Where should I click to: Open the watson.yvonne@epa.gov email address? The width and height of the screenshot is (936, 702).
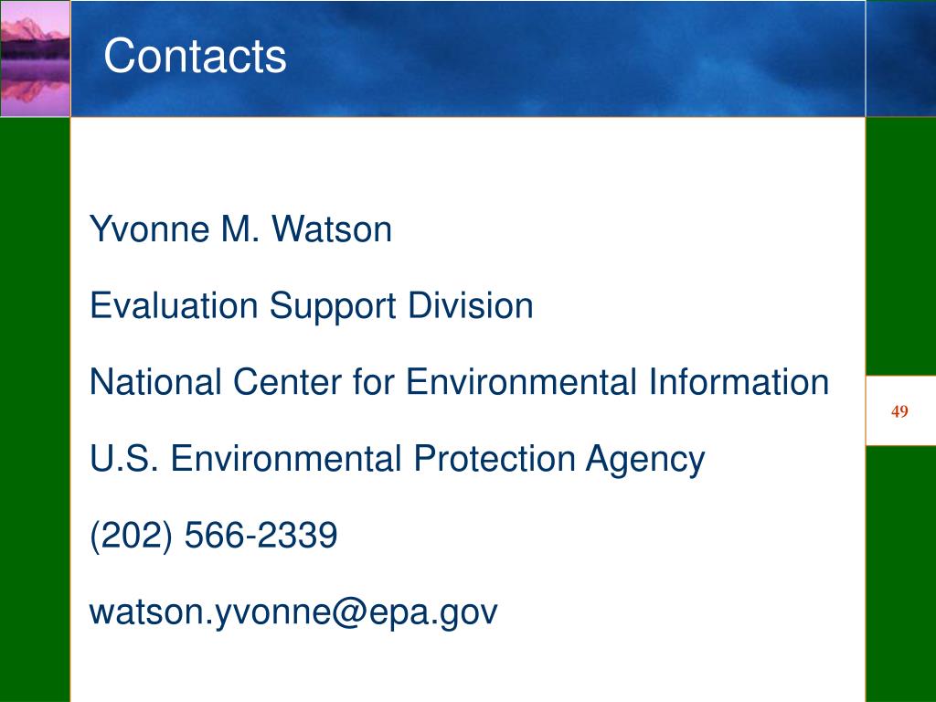[x=293, y=612]
